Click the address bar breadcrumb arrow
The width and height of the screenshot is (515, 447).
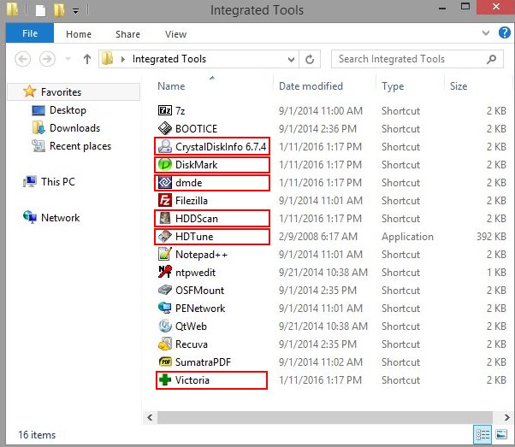click(123, 60)
